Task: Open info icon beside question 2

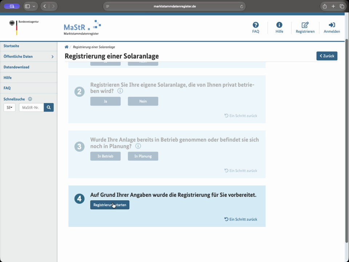Action: [120, 91]
